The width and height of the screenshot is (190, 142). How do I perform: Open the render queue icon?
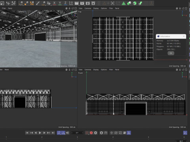coord(93,3)
